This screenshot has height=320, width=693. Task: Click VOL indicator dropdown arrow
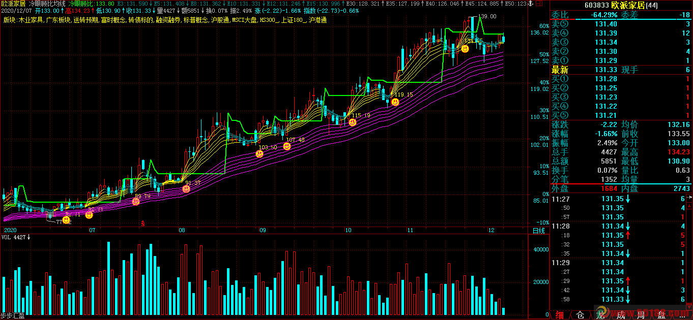29,237
